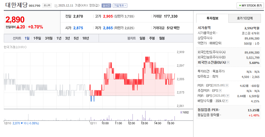Click the 4.82배 PER value
This screenshot has width=265, height=137.
[244, 86]
